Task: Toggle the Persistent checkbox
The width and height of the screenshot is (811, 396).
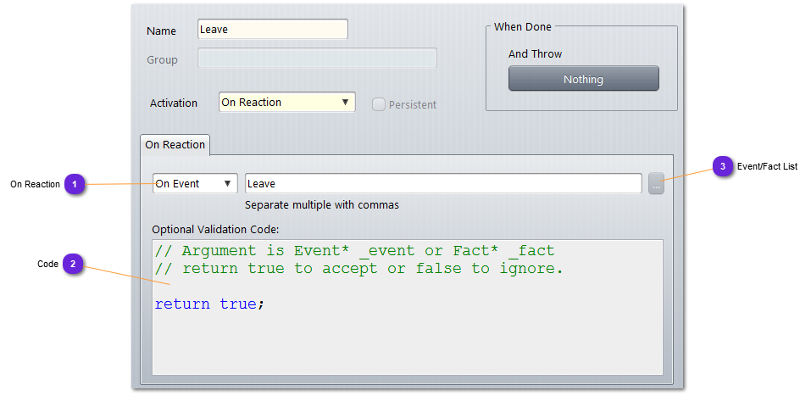Action: 379,104
